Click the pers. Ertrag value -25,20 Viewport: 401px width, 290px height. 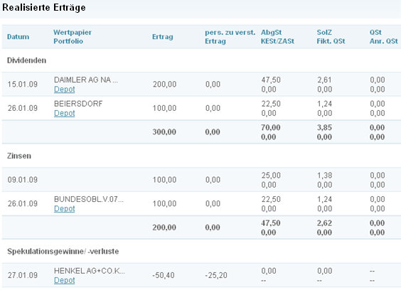(x=216, y=275)
